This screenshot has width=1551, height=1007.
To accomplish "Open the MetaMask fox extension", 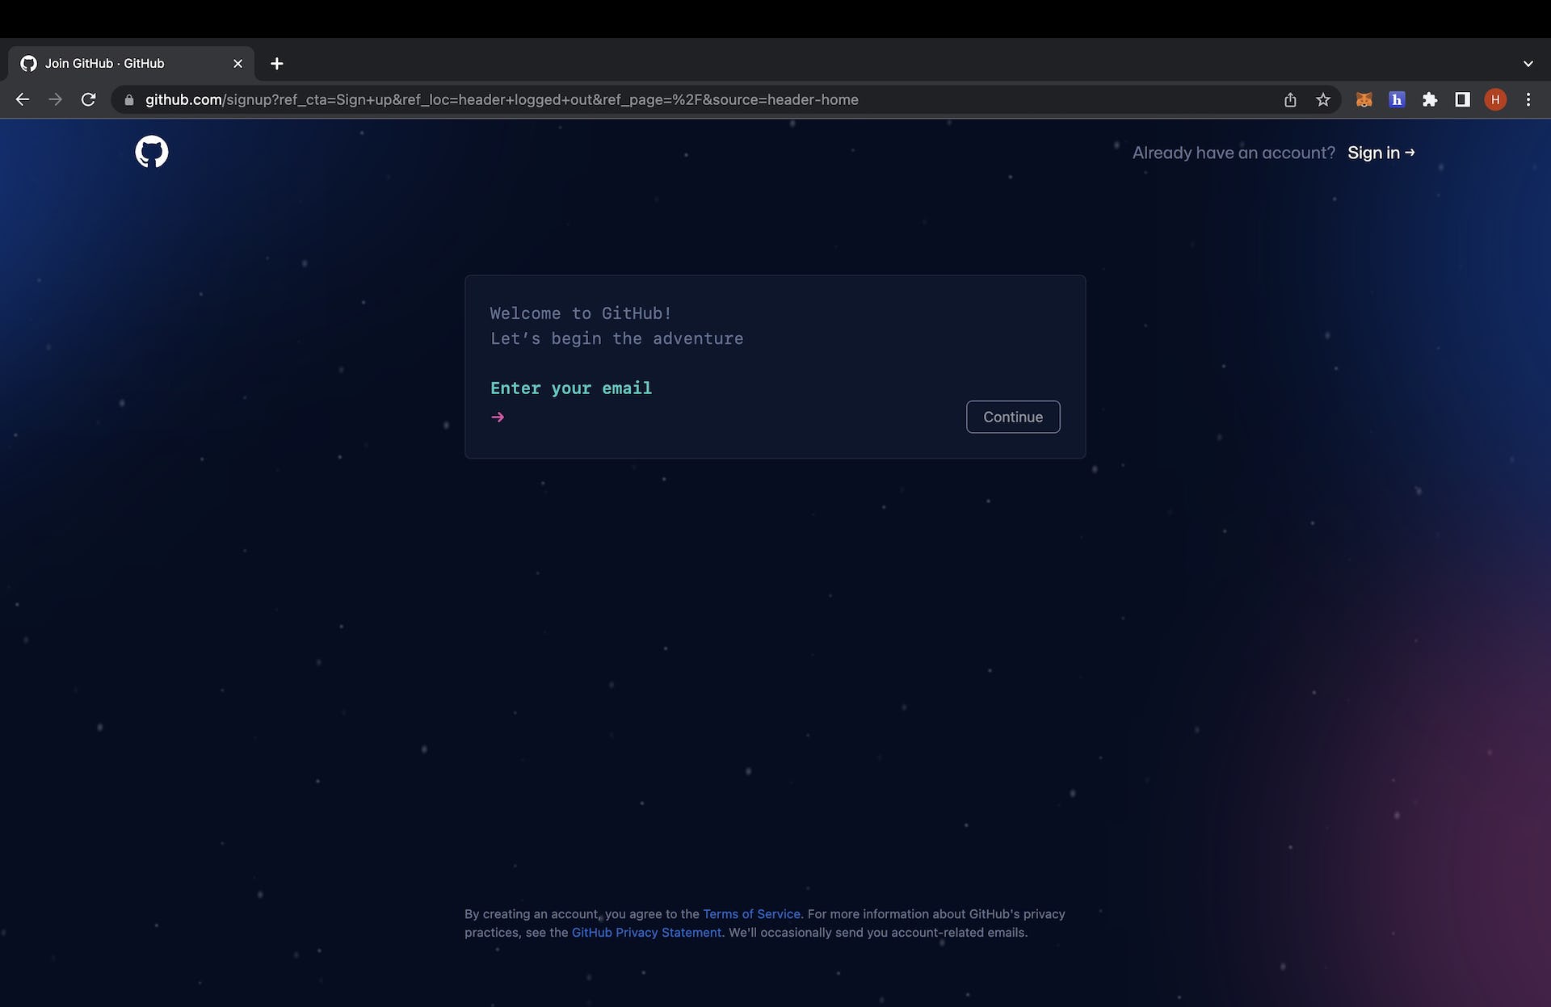I will pyautogui.click(x=1364, y=99).
